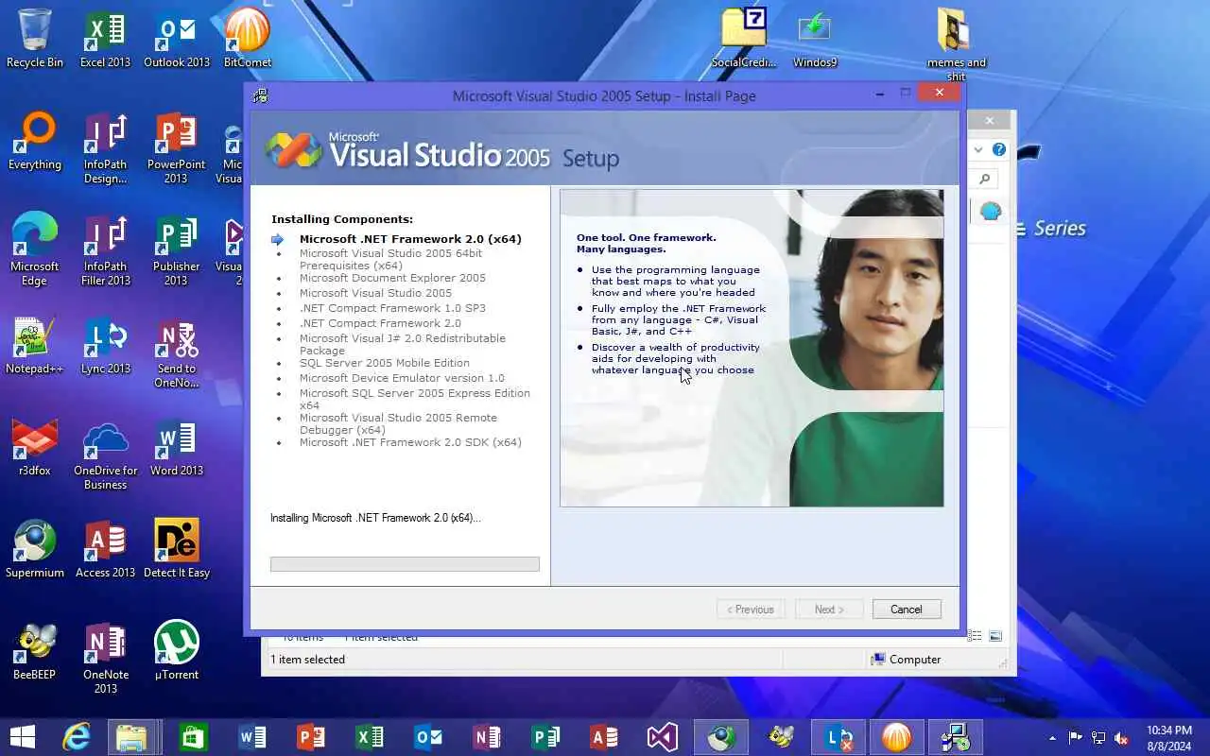Launch the Everything search shortcut
The height and width of the screenshot is (756, 1210).
(34, 141)
